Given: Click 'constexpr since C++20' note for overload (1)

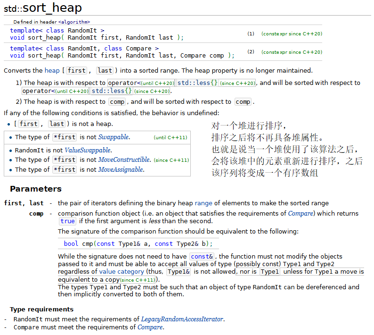Looking at the screenshot, I should (x=292, y=33).
